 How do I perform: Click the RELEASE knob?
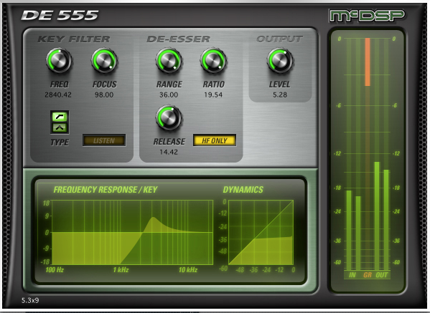point(169,118)
